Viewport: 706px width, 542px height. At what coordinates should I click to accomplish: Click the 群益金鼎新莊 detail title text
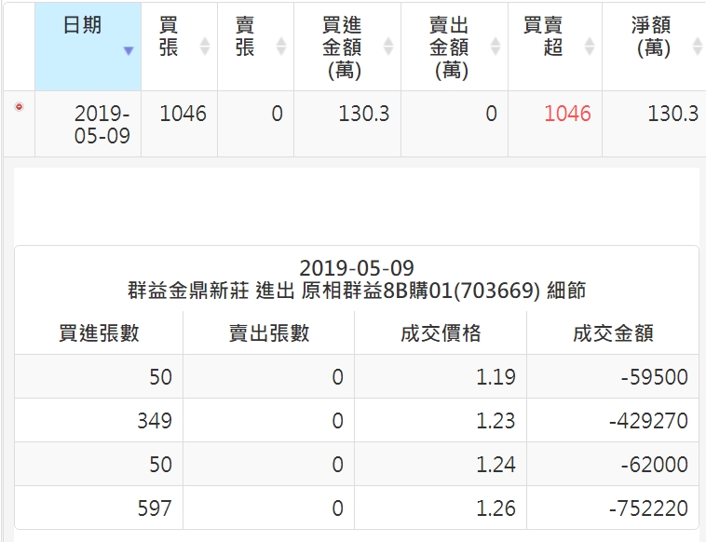point(190,291)
